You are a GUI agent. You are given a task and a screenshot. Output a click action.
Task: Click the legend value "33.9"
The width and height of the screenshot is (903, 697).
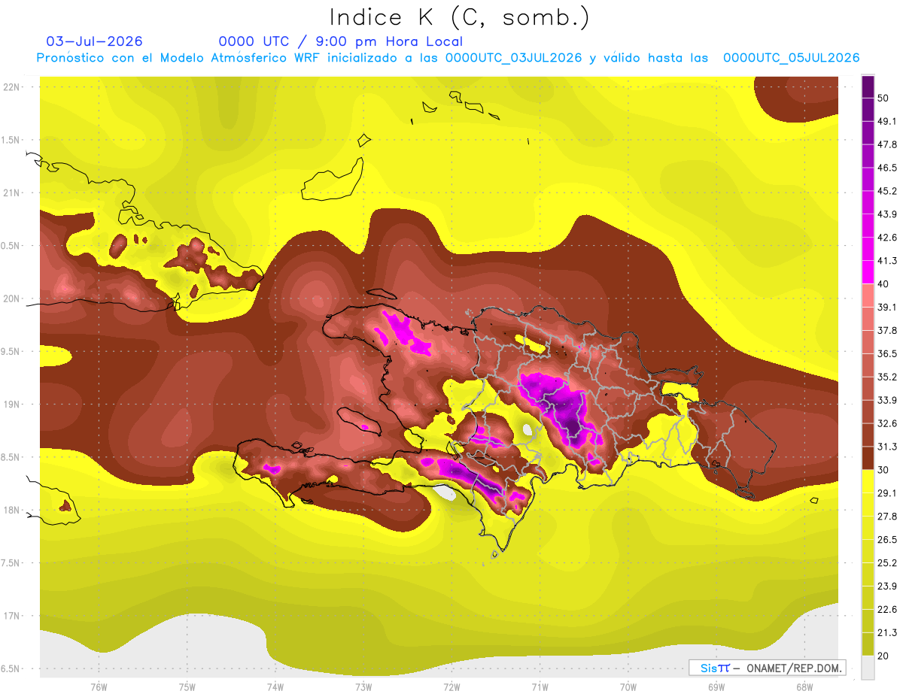pos(887,400)
